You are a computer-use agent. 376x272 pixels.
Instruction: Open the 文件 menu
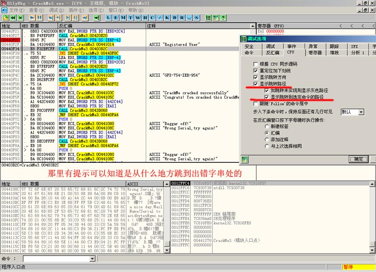click(17, 10)
